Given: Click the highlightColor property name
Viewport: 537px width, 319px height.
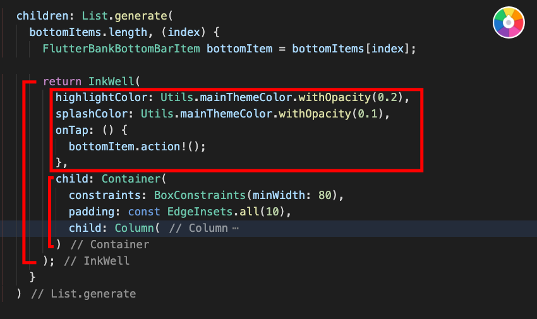Looking at the screenshot, I should point(101,97).
